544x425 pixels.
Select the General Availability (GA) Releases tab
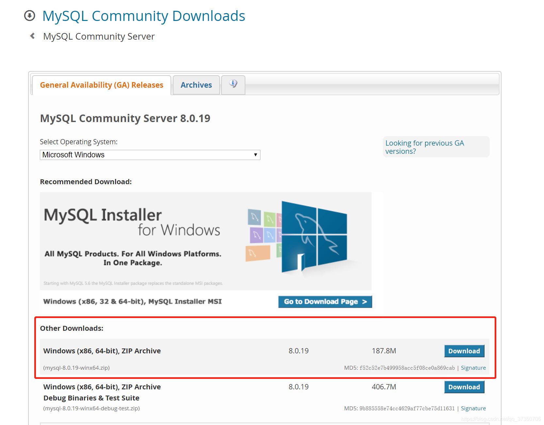(102, 85)
